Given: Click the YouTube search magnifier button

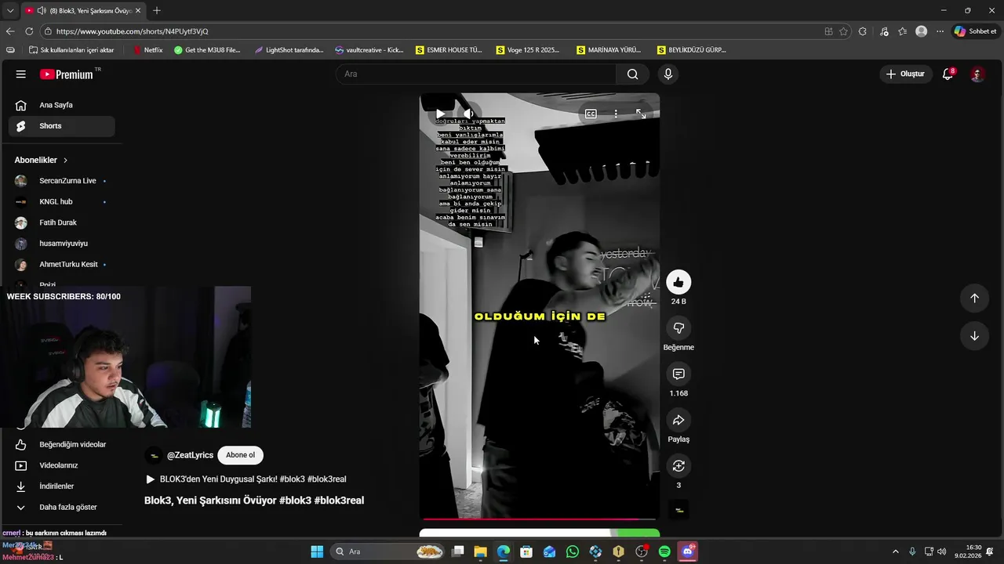Looking at the screenshot, I should pyautogui.click(x=632, y=74).
